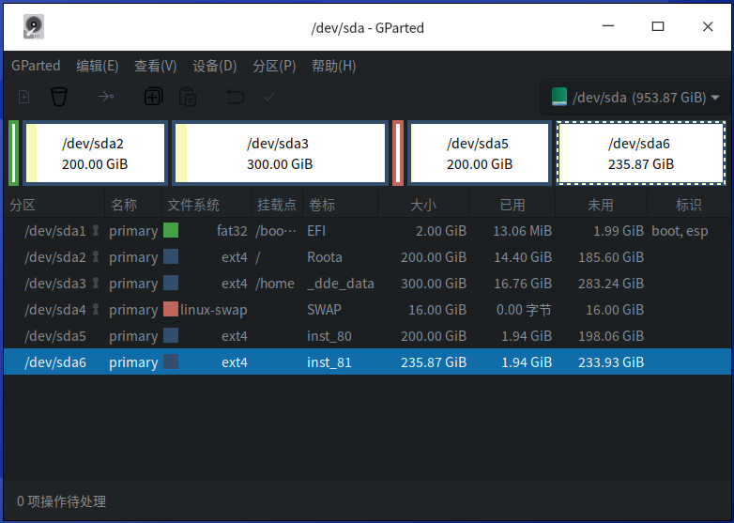Viewport: 734px width, 523px height.
Task: Click the New partition toolbar icon
Action: coord(23,97)
